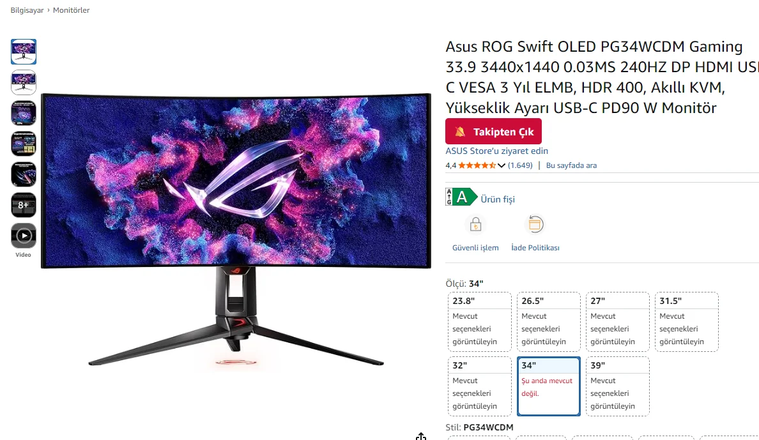Screen dimensions: 759x440
Task: Select the 39" size option
Action: (x=617, y=386)
